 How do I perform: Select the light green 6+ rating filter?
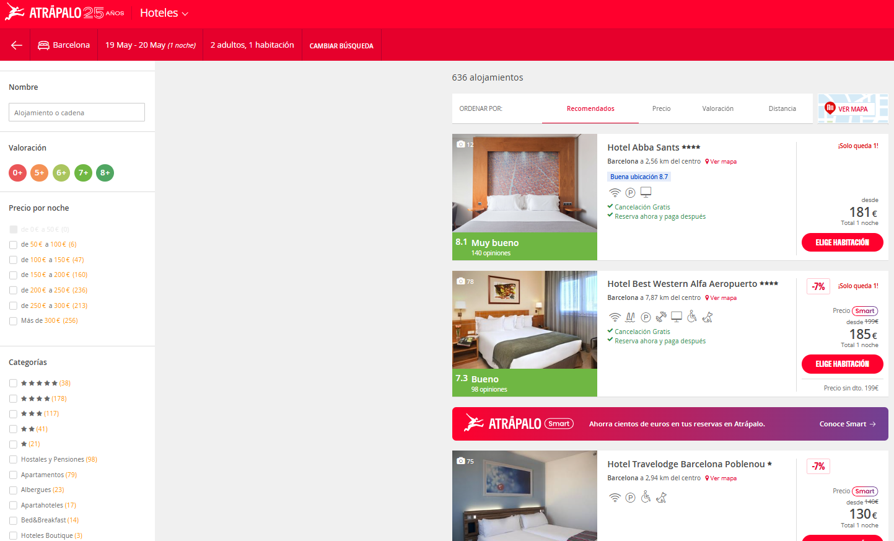[x=61, y=173]
